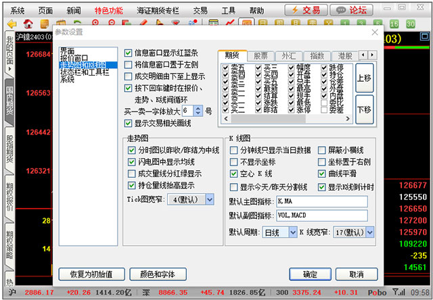The height and width of the screenshot is (300, 433).
Task: Increase 买一卖一字体放大 value with up arrow
Action: [x=198, y=109]
